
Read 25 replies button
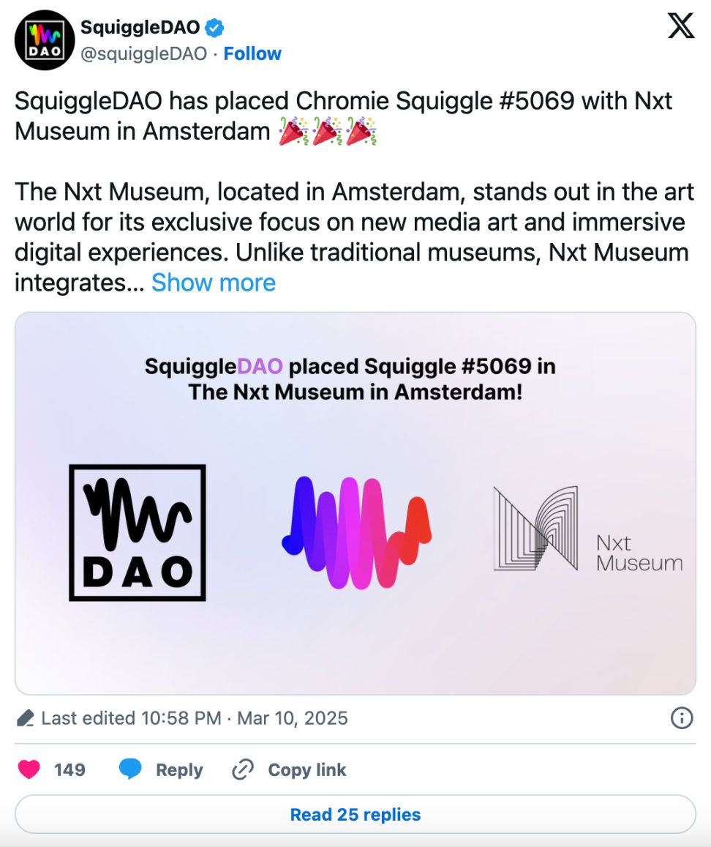355,814
